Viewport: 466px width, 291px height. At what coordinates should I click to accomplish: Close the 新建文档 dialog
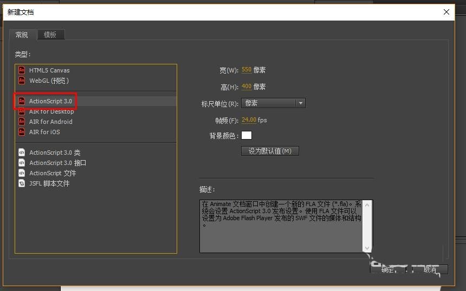pos(446,12)
